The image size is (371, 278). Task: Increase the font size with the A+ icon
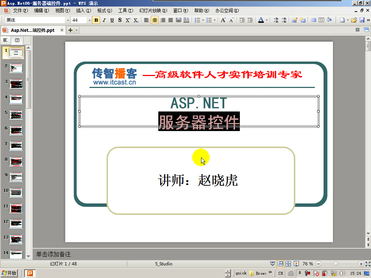tap(223, 20)
